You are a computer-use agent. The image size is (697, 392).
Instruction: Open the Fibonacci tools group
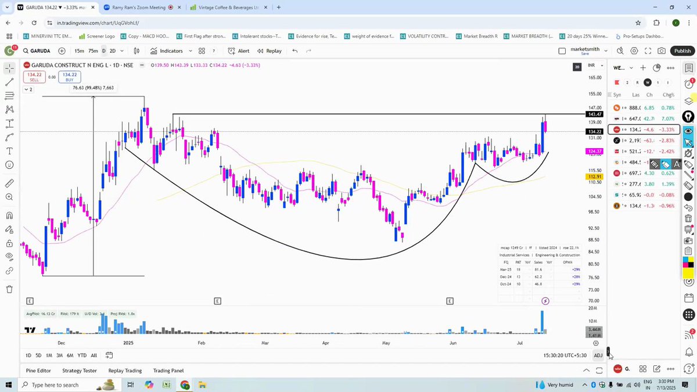9,96
